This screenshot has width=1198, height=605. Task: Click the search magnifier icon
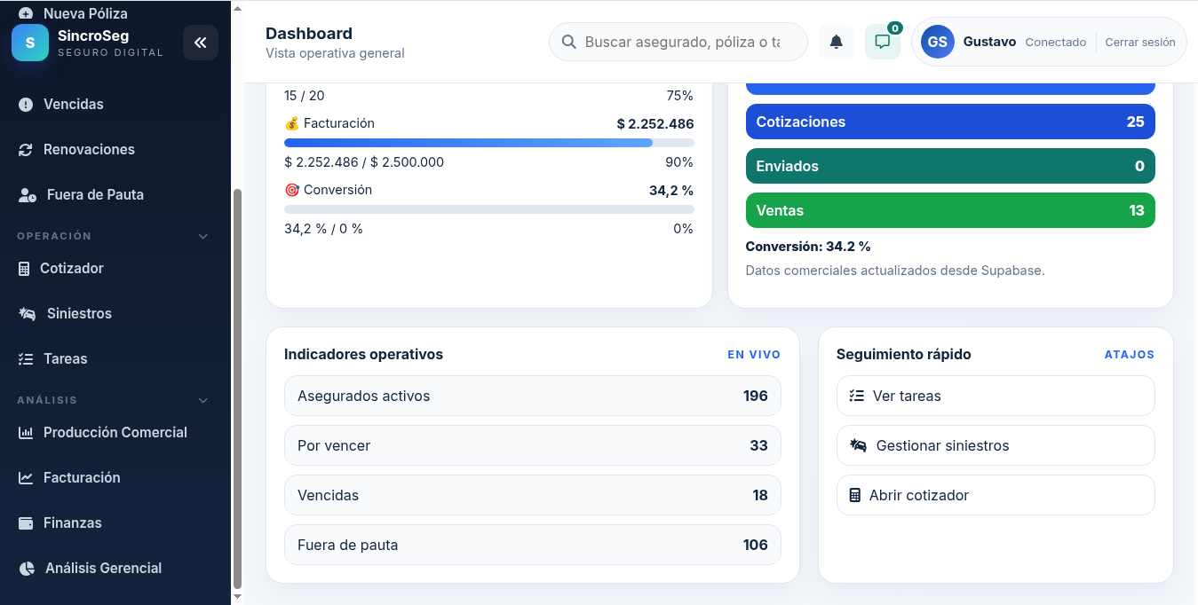point(569,42)
